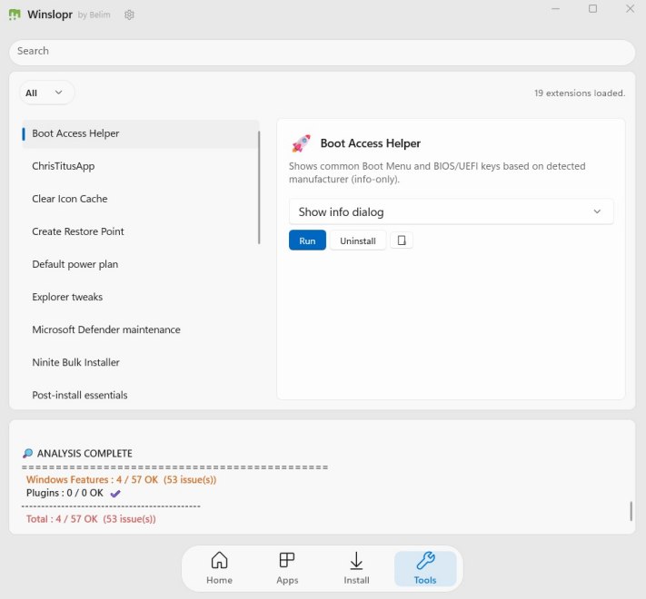Choose Create Restore Point from list

[78, 231]
